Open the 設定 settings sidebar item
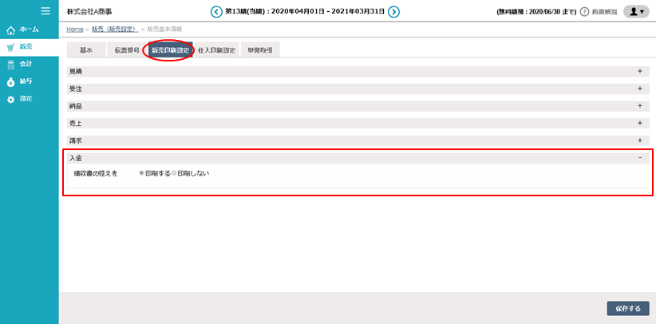Screen dimensions: 656x324 tap(26, 99)
